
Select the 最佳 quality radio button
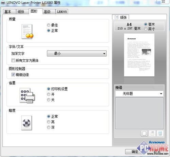[49, 25]
